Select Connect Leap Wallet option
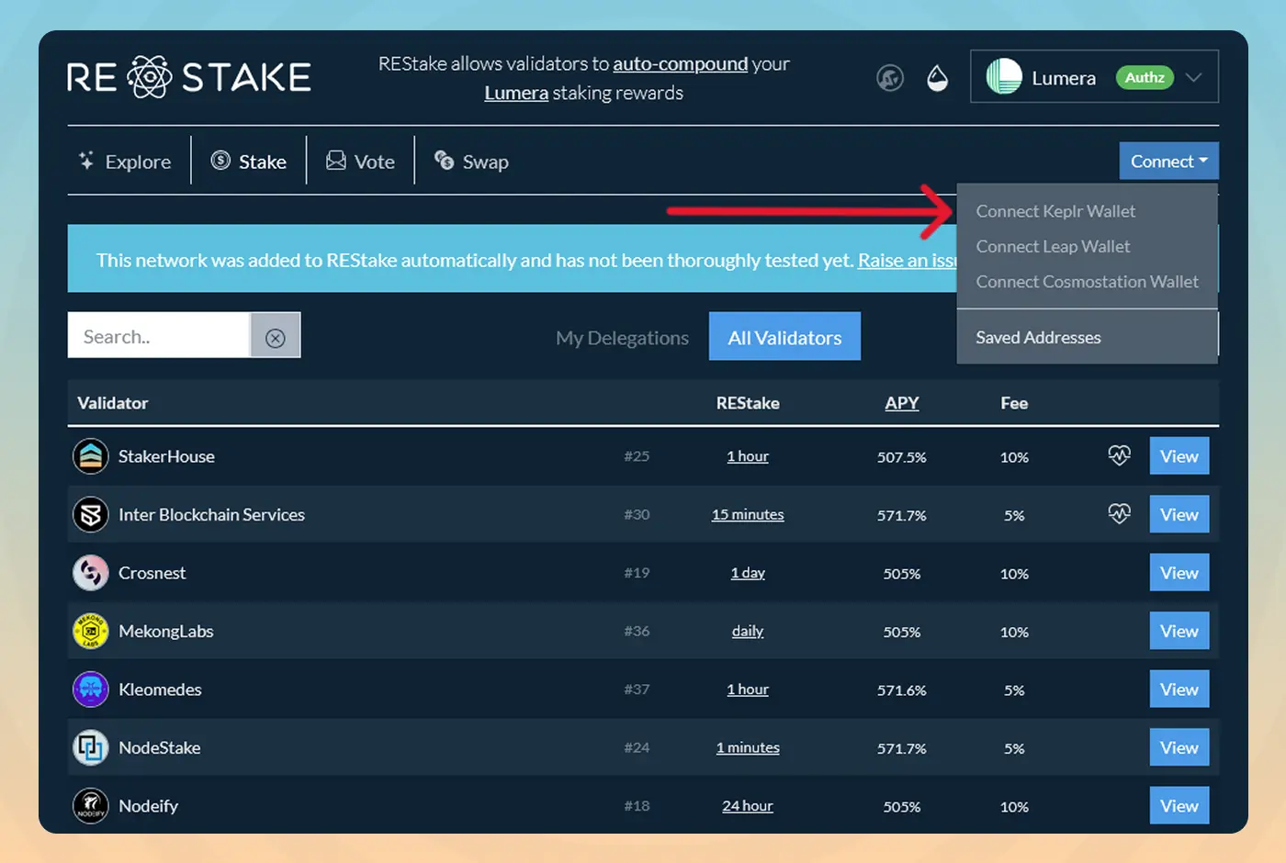This screenshot has width=1286, height=863. coord(1053,246)
